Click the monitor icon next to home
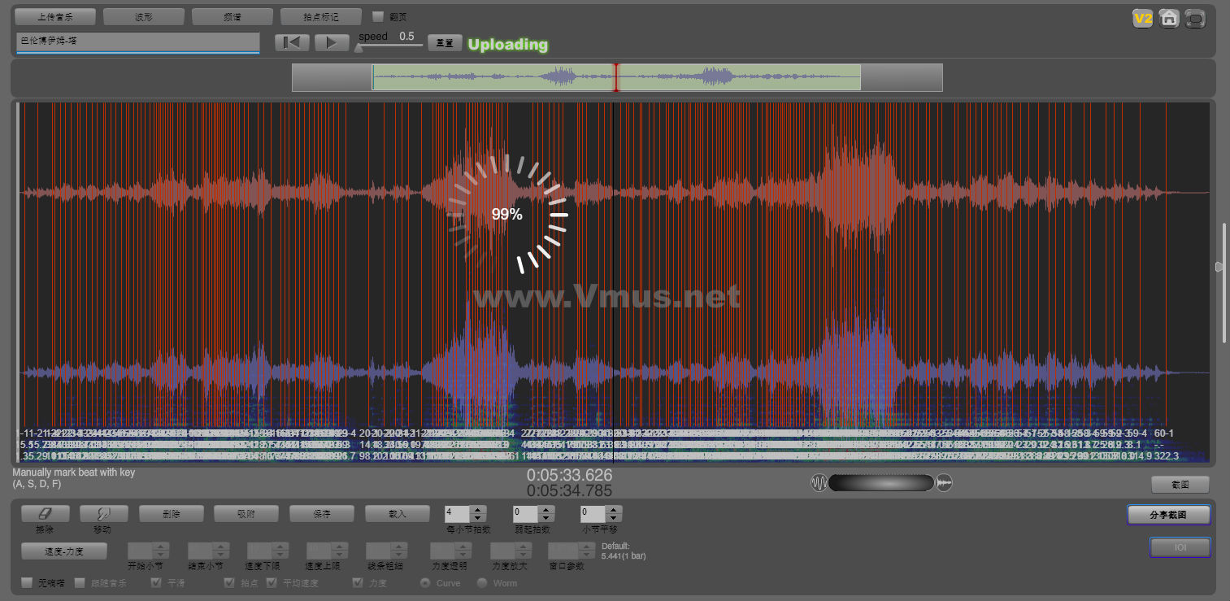This screenshot has width=1230, height=601. click(x=1195, y=18)
